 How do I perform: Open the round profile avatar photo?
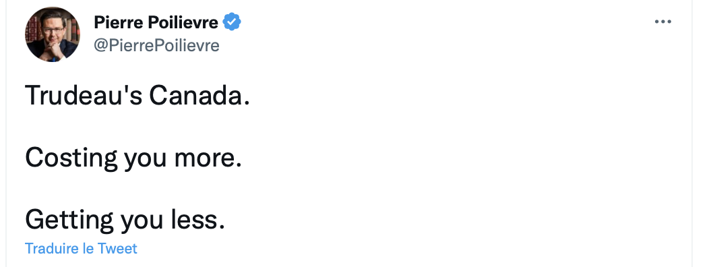coord(53,34)
